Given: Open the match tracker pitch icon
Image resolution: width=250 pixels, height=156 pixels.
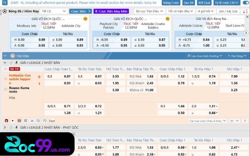Looking at the screenshot, I should tap(19, 121).
